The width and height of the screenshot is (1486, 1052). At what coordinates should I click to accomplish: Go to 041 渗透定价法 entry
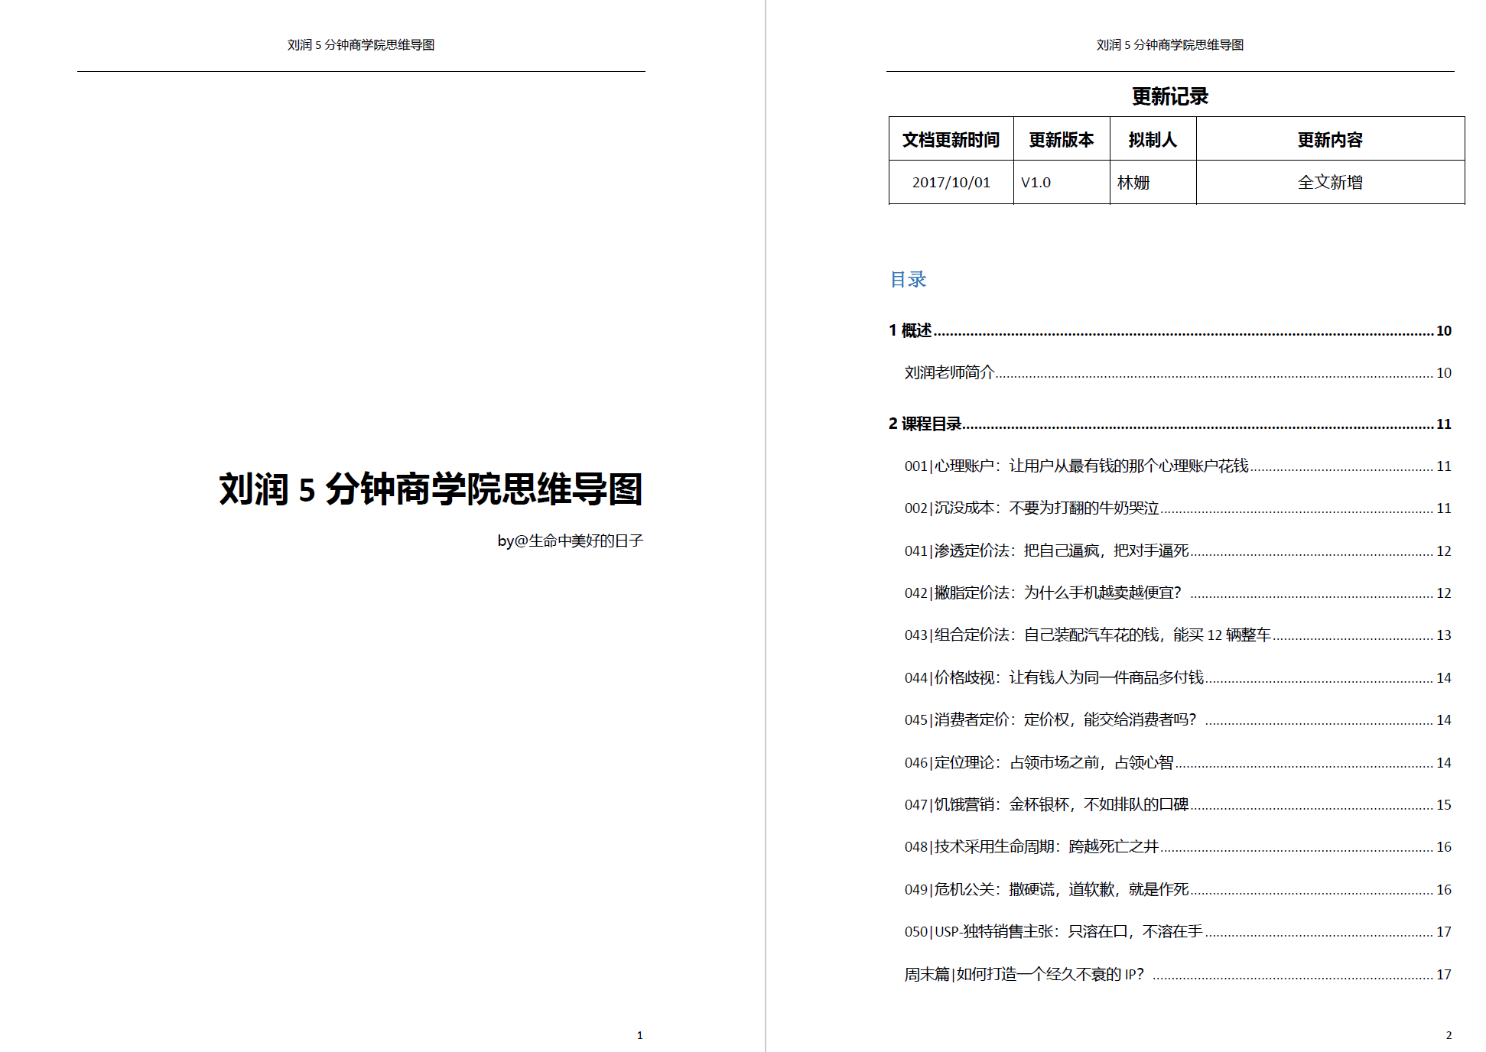(x=1045, y=550)
